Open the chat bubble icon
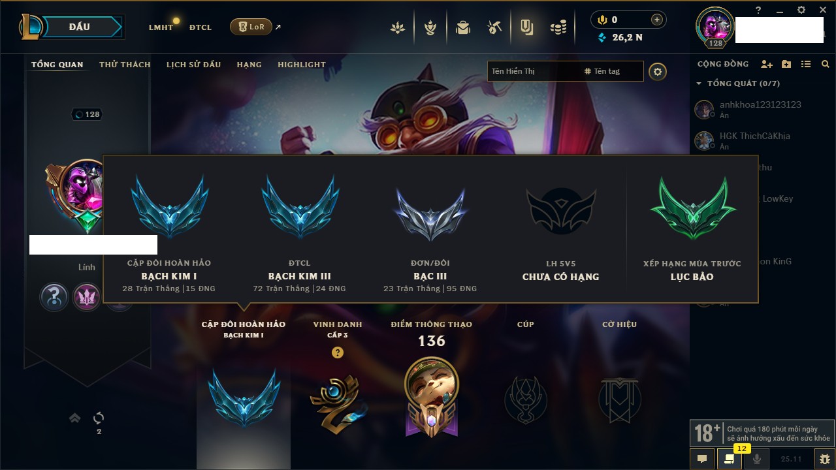836x470 pixels. click(702, 459)
